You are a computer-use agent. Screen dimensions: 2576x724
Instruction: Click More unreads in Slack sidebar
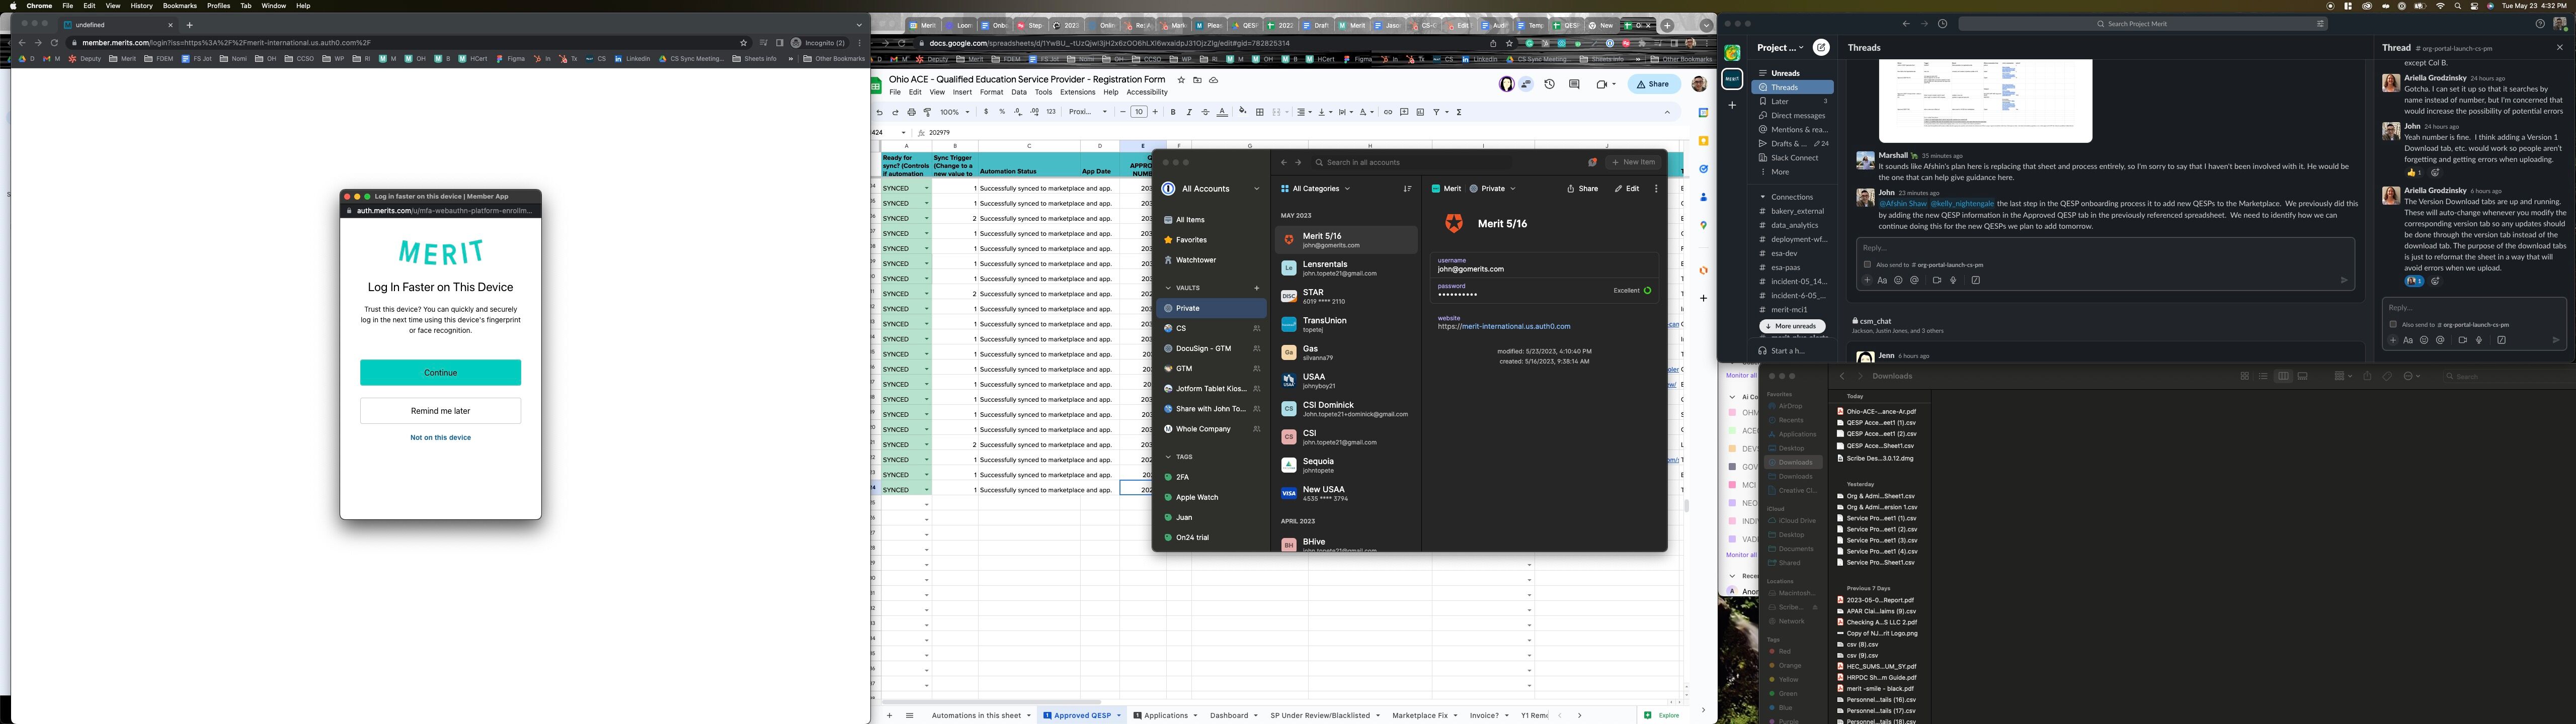point(1792,326)
